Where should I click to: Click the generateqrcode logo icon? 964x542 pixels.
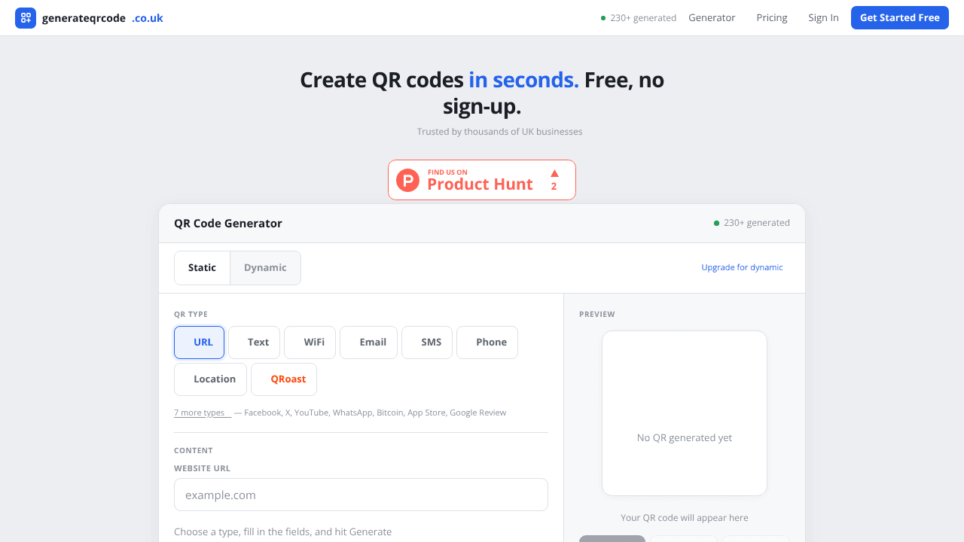[x=26, y=18]
